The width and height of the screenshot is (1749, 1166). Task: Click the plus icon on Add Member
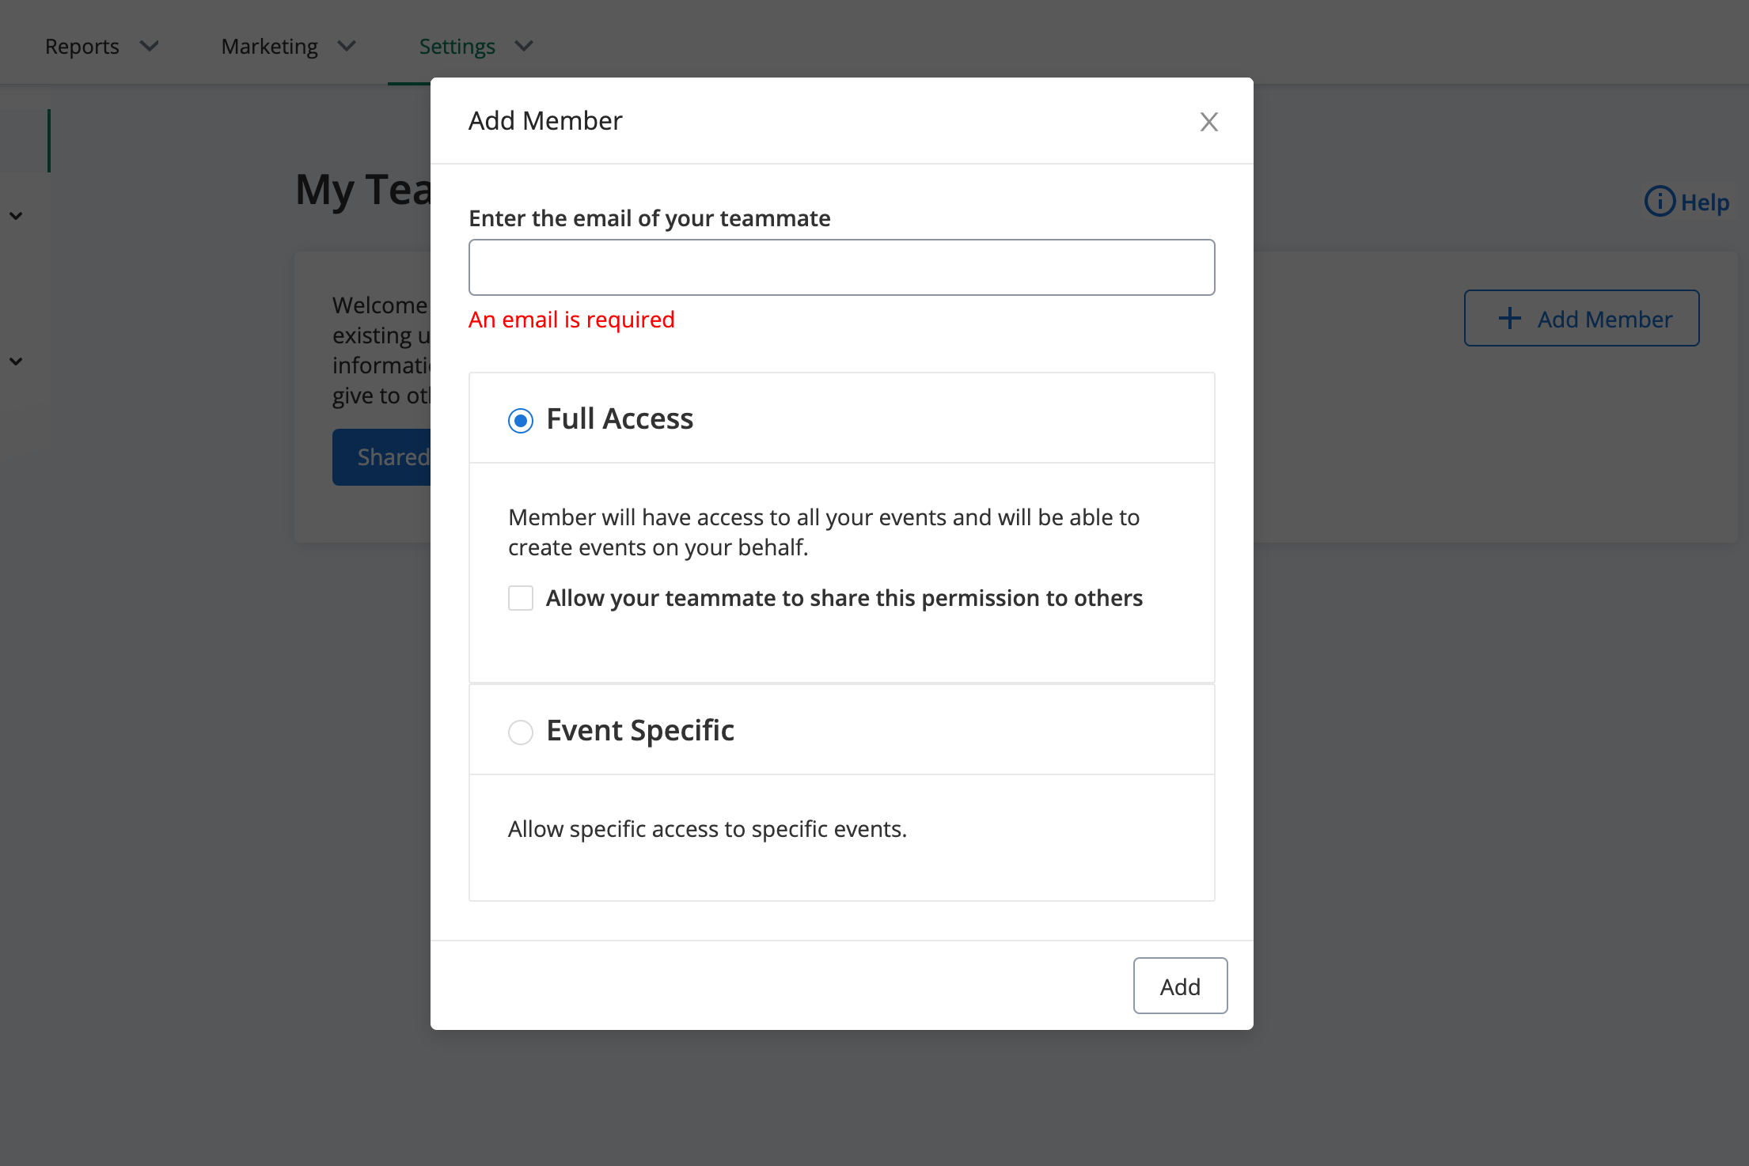(x=1510, y=318)
